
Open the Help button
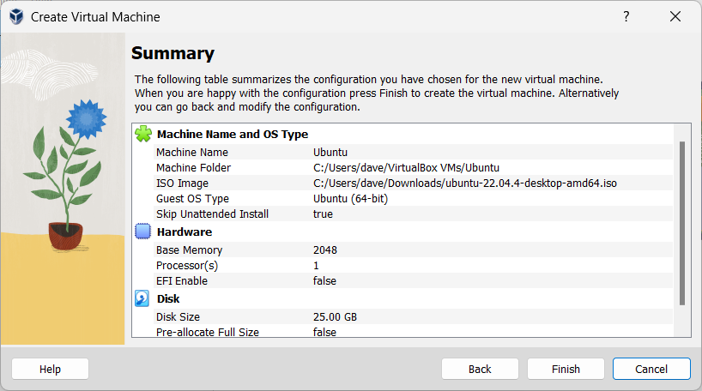[50, 369]
